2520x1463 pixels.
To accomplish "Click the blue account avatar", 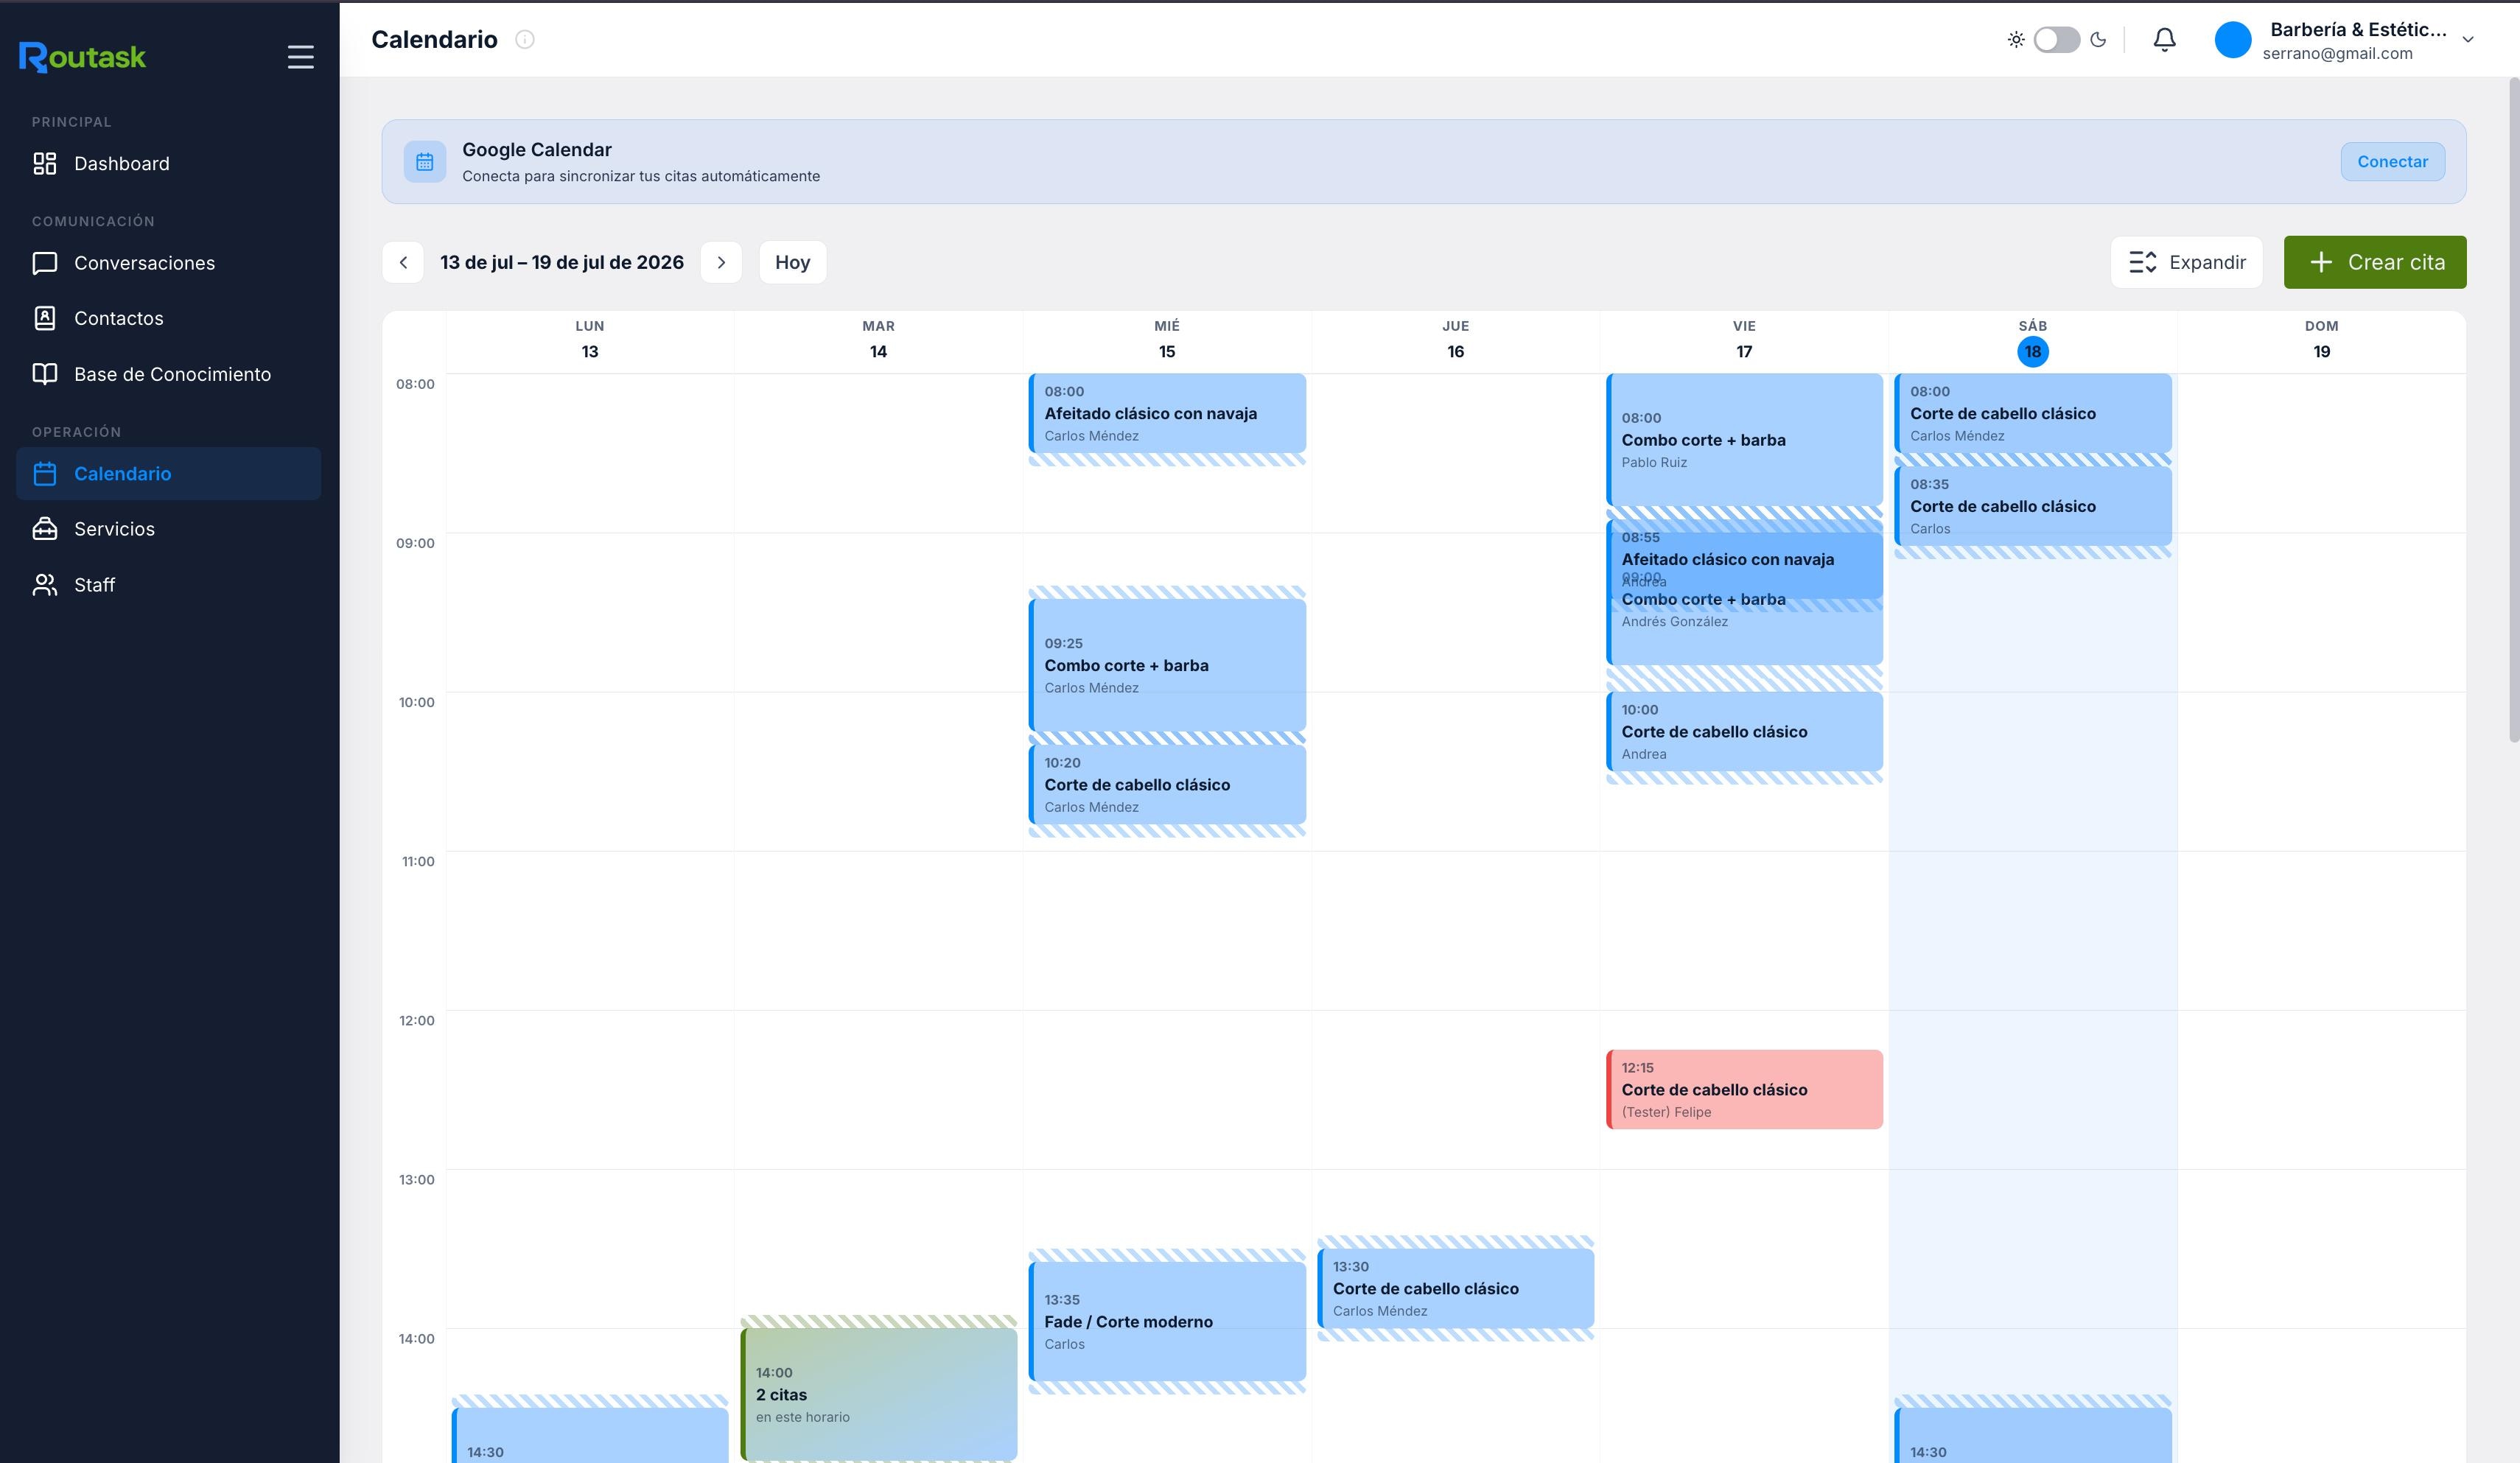I will click(2233, 40).
